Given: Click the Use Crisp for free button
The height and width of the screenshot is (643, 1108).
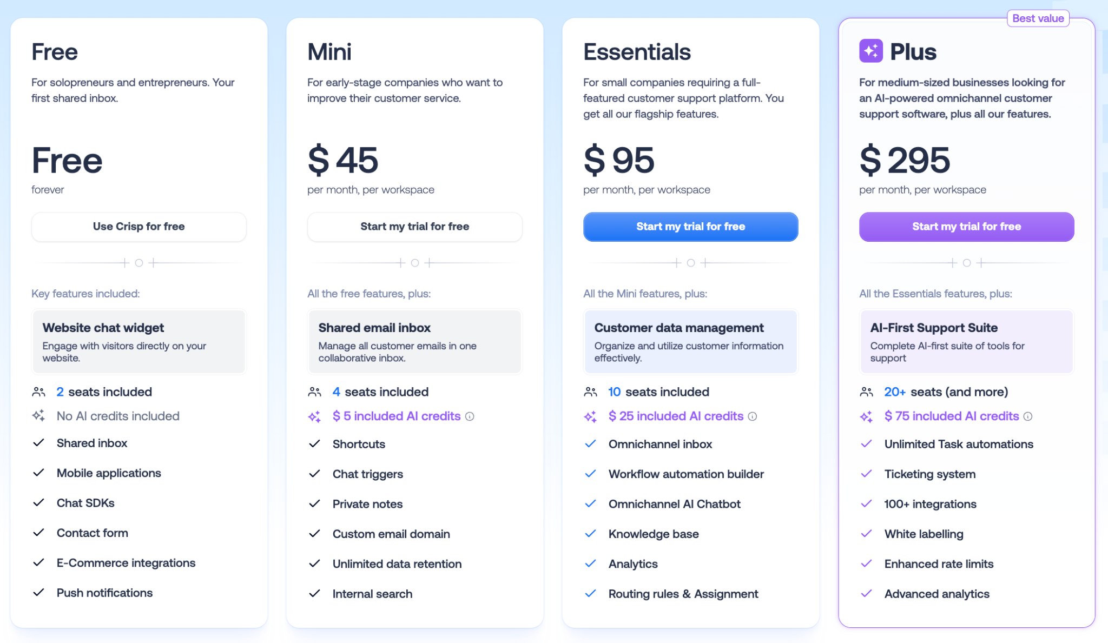Looking at the screenshot, I should pos(138,227).
